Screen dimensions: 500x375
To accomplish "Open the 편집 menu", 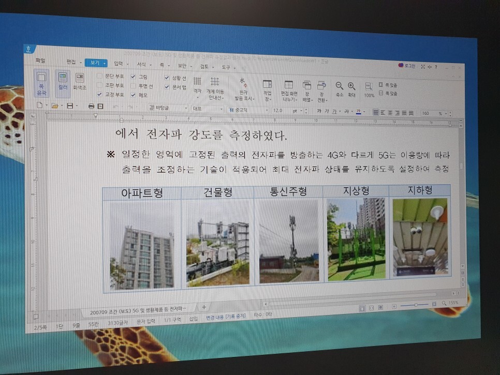I will point(71,62).
